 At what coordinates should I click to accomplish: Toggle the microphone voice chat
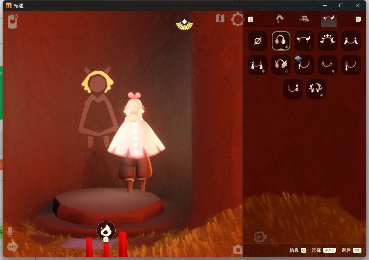pyautogui.click(x=10, y=232)
